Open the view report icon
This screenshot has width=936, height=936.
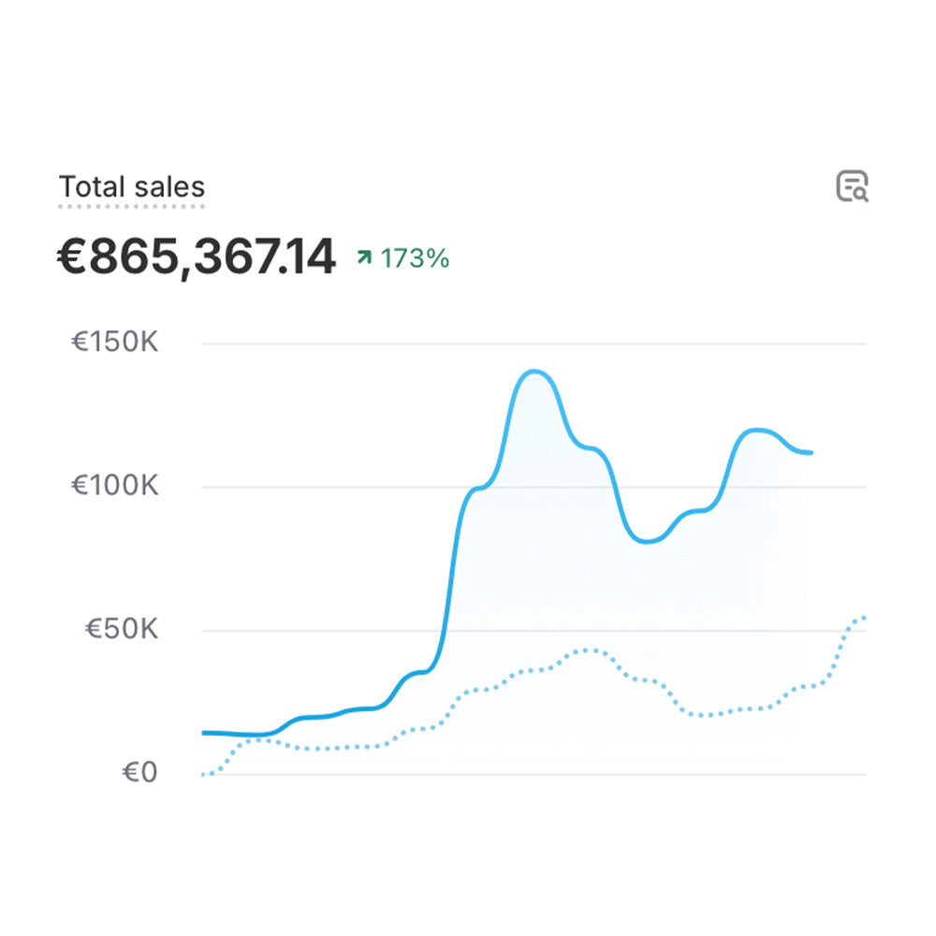pyautogui.click(x=852, y=186)
